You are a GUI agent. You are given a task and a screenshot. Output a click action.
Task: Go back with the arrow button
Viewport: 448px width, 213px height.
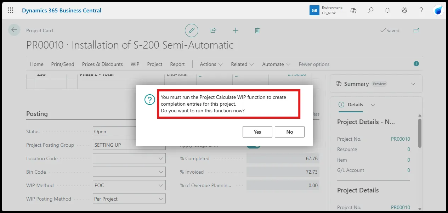tap(14, 30)
